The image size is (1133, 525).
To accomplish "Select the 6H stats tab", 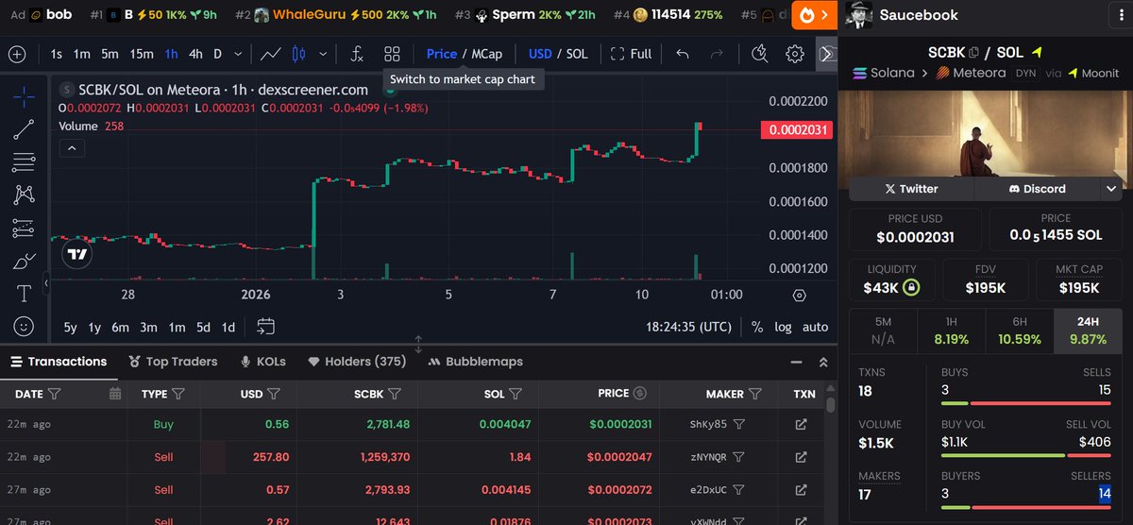I will pyautogui.click(x=1019, y=330).
